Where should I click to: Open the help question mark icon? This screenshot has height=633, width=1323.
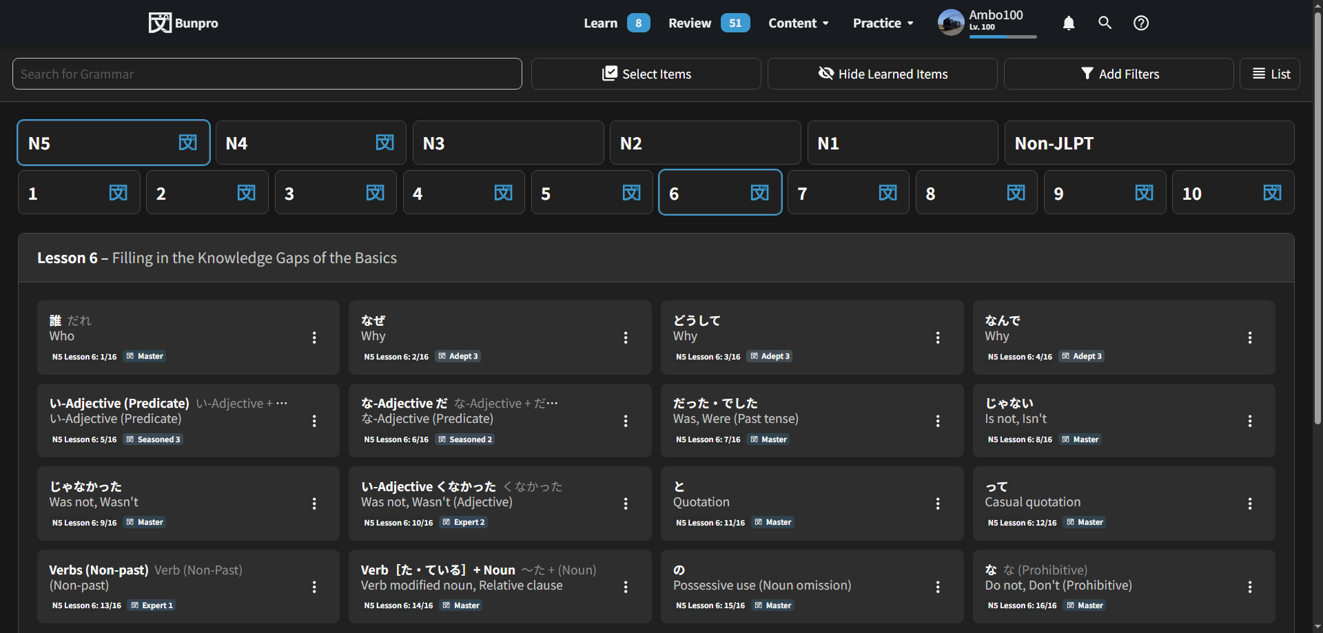1141,23
